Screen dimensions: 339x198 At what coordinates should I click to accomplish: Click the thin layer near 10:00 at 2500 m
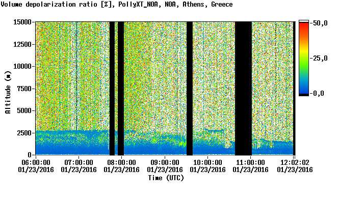click(x=214, y=130)
